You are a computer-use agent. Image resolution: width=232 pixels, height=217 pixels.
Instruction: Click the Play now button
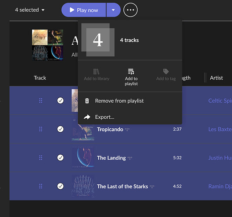tap(84, 10)
